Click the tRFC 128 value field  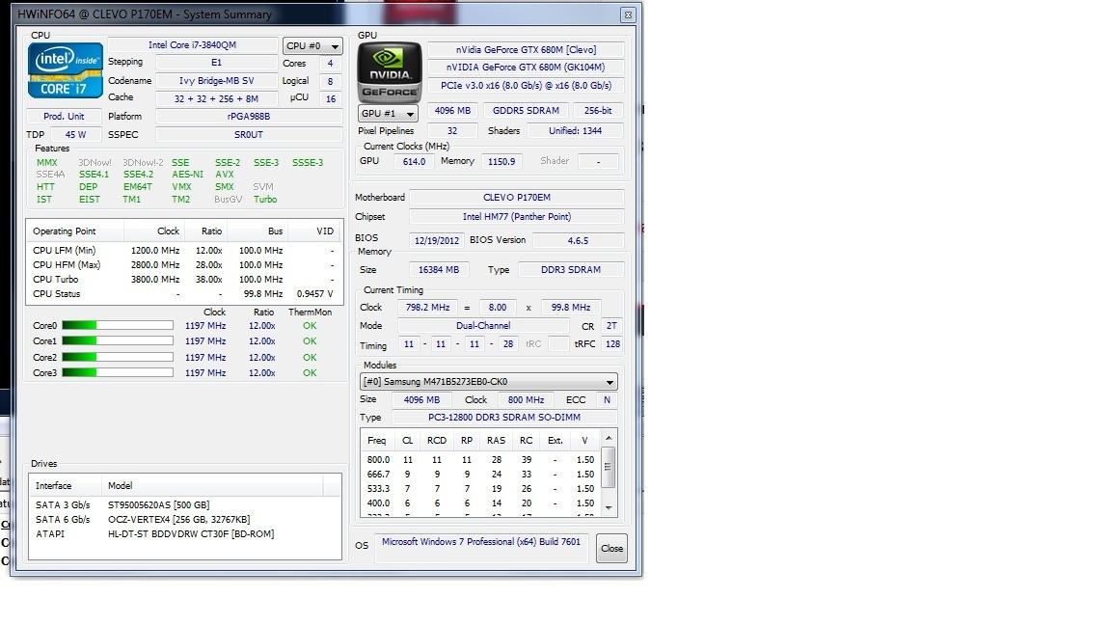coord(612,344)
